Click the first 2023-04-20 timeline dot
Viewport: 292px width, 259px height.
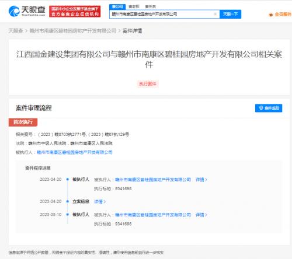pyautogui.click(x=68, y=179)
